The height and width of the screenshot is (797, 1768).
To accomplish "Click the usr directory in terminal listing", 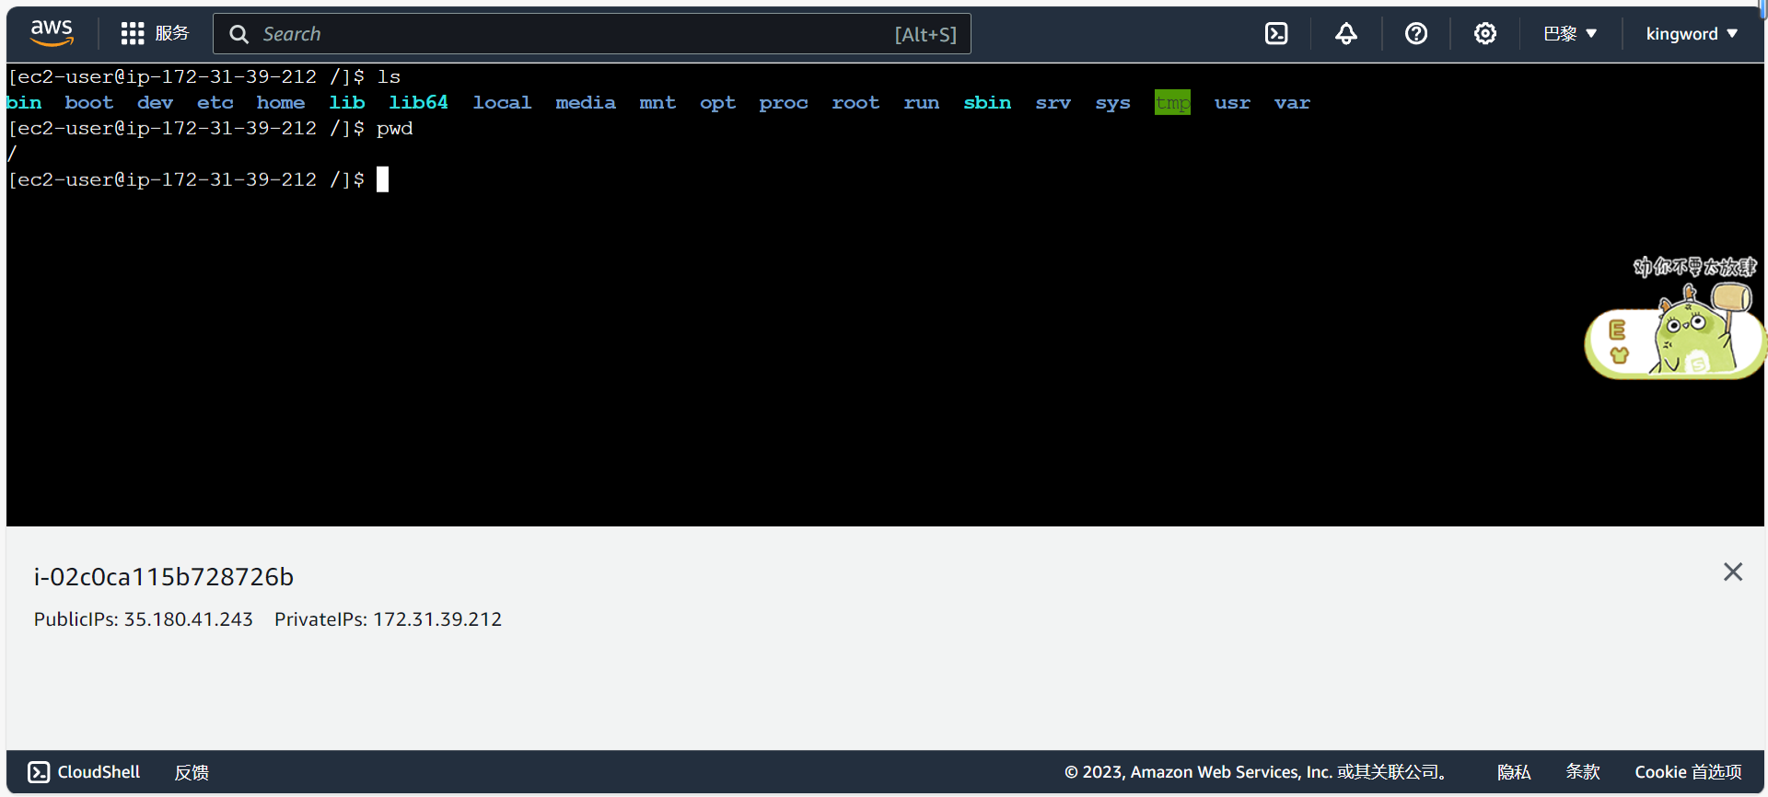I will 1232,102.
